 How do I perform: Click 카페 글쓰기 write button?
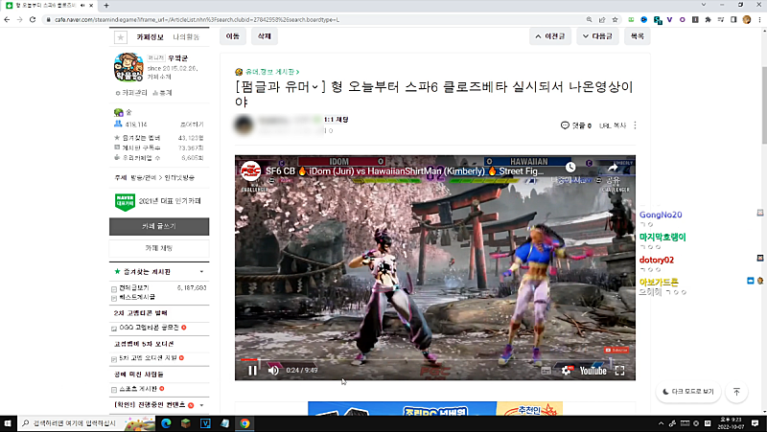pyautogui.click(x=159, y=226)
